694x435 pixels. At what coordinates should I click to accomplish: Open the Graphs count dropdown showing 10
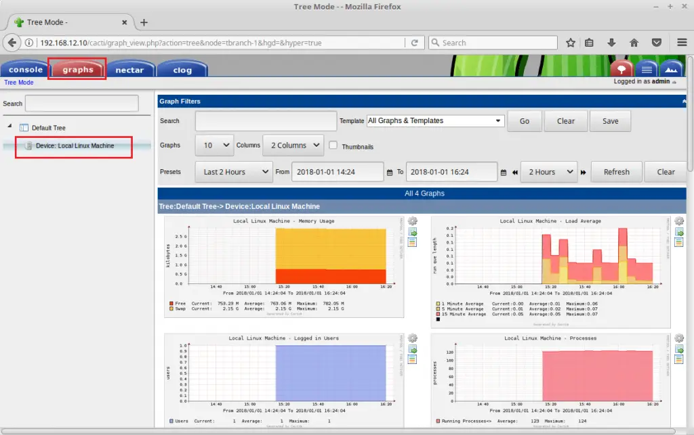pyautogui.click(x=215, y=145)
